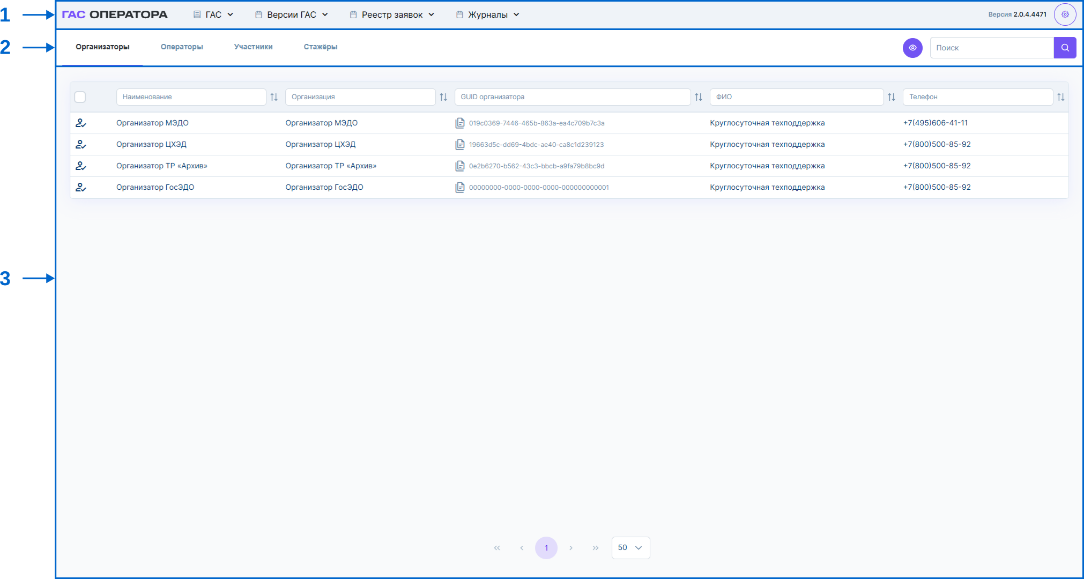Click user icon for Организатор МЭДО row
The height and width of the screenshot is (579, 1084).
(x=80, y=123)
